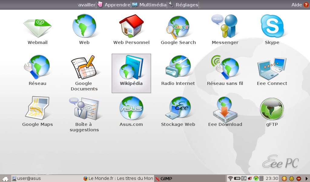Open Web Personnel house icon
310x182 pixels.
pyautogui.click(x=131, y=26)
